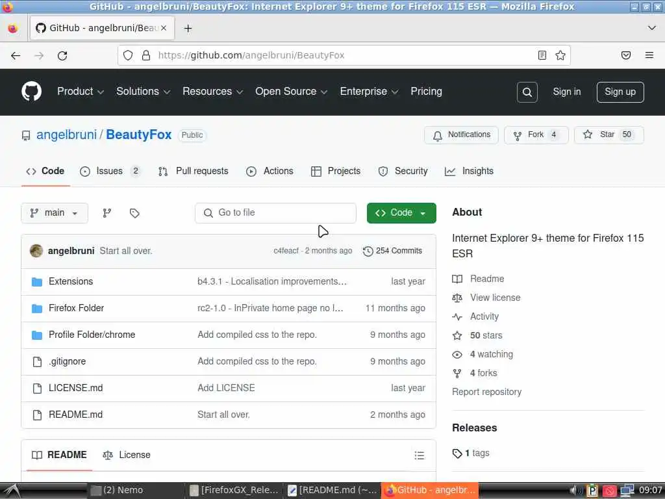The height and width of the screenshot is (499, 665).
Task: Open the Firefox Folder directory
Action: point(76,308)
